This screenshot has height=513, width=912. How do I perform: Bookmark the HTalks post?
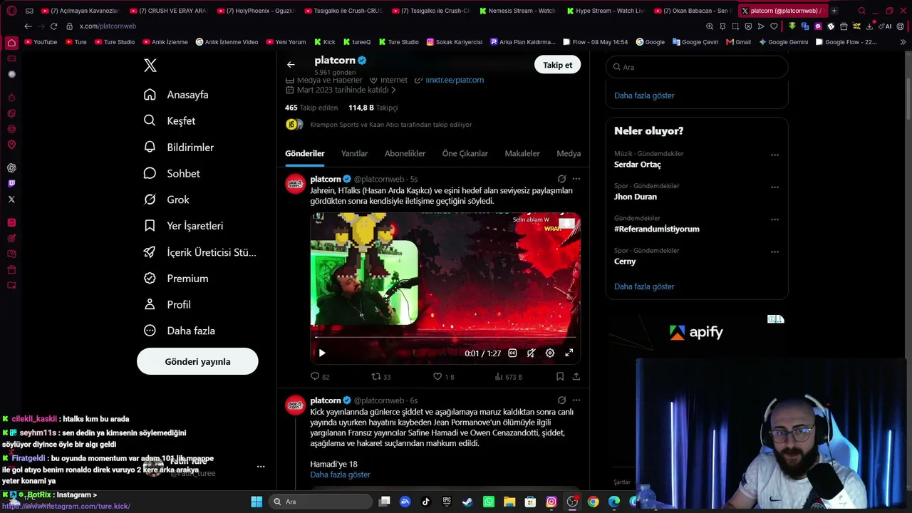(560, 376)
